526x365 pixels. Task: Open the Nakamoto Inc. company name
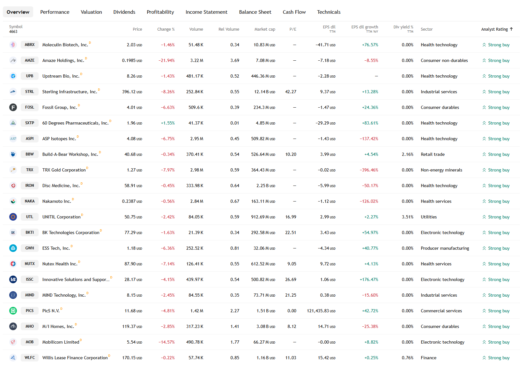pos(57,201)
